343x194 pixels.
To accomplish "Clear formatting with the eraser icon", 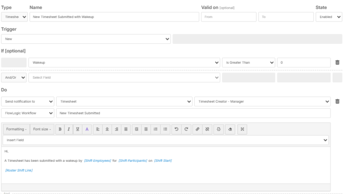I will pos(230,129).
